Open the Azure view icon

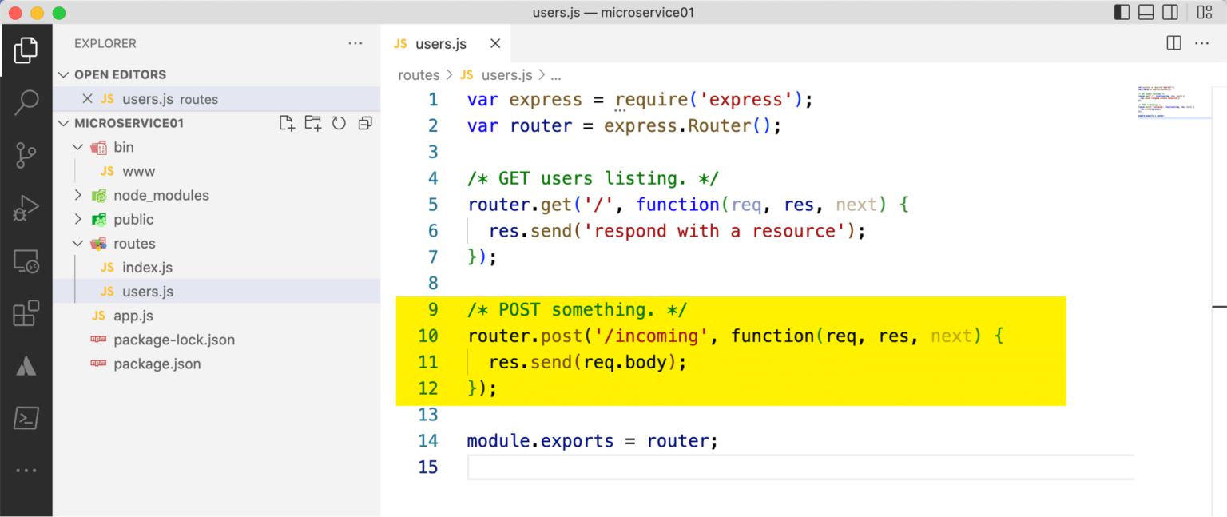coord(26,366)
